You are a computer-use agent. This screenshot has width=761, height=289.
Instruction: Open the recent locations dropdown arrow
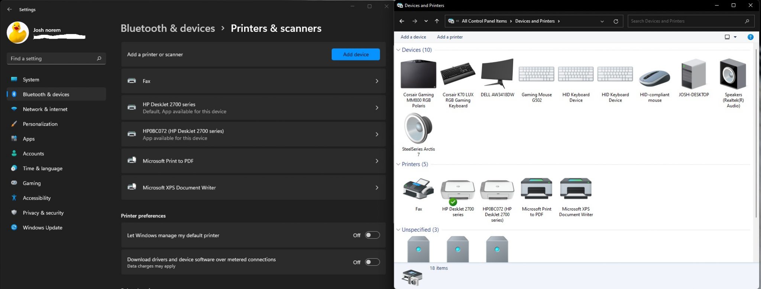(x=426, y=21)
